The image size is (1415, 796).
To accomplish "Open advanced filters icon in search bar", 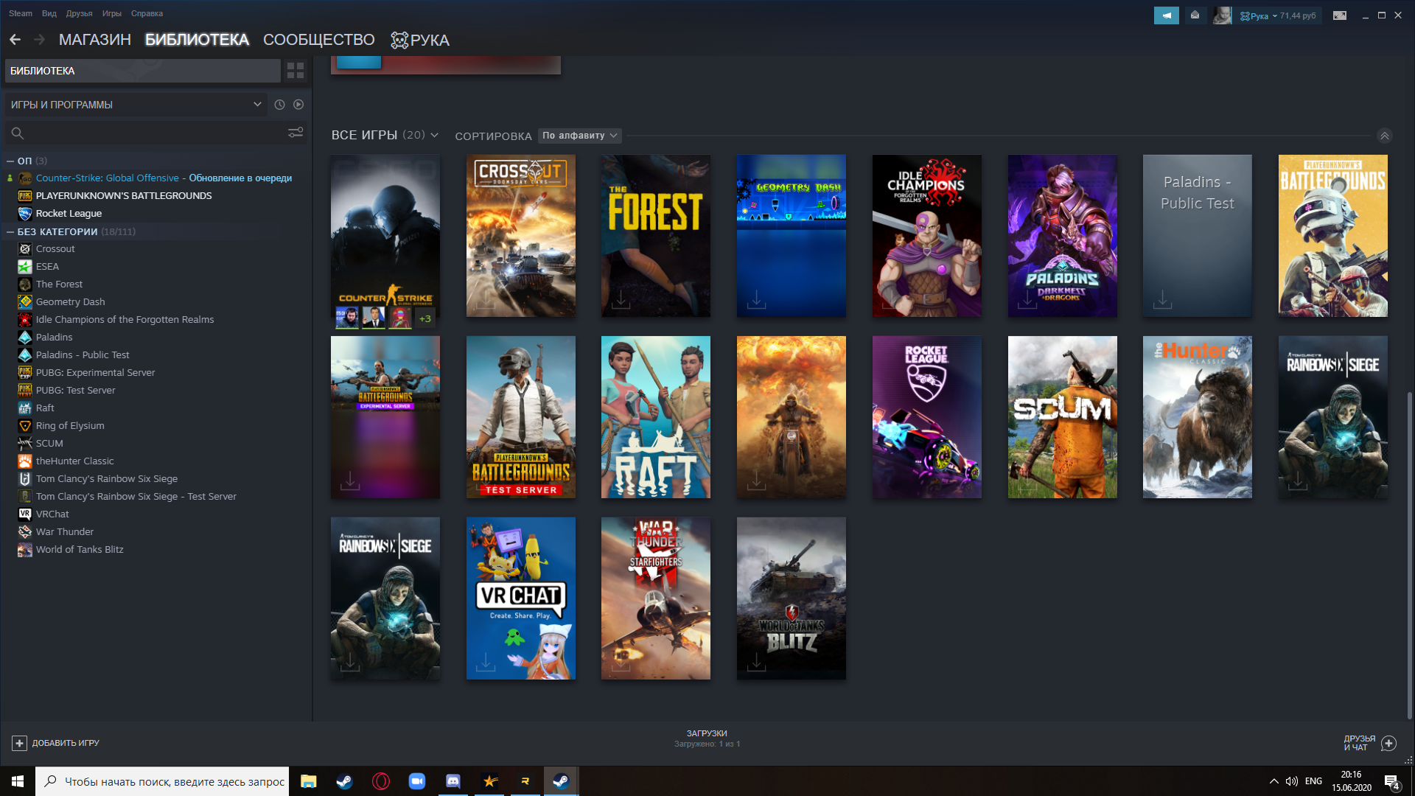I will click(x=296, y=133).
